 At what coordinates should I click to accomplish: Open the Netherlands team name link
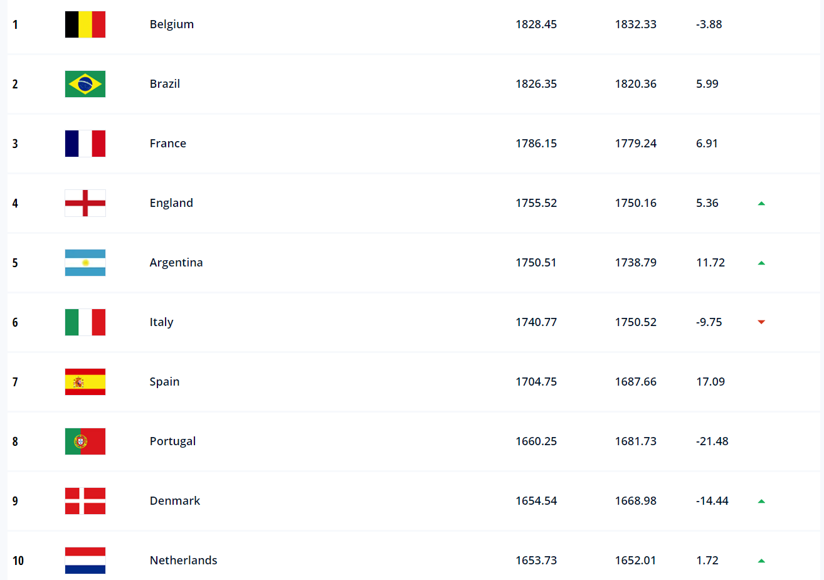183,561
